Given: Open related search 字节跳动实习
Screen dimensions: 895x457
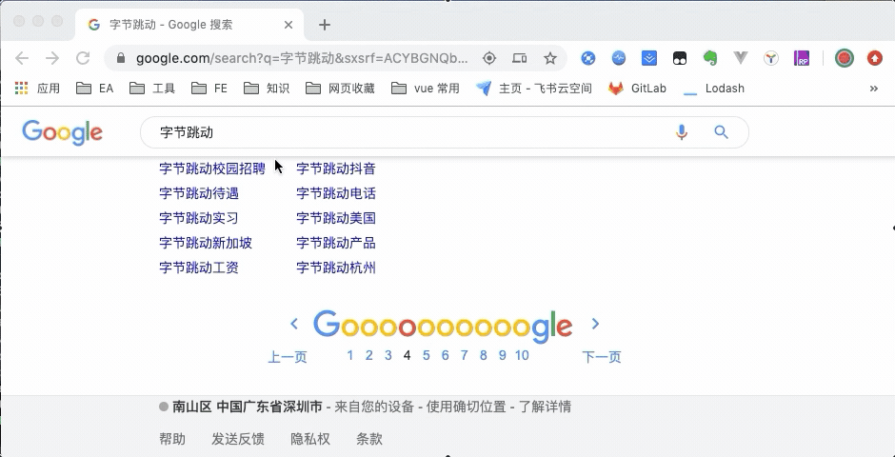Looking at the screenshot, I should pos(199,218).
